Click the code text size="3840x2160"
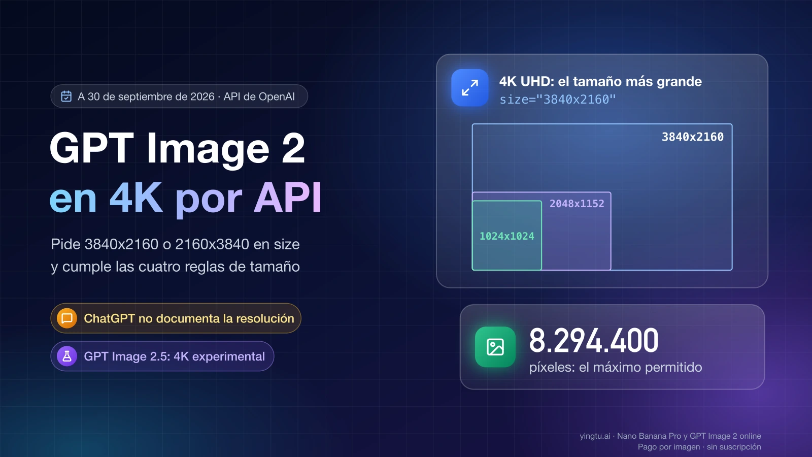The height and width of the screenshot is (457, 812). pos(558,100)
